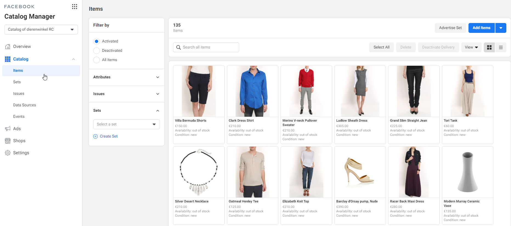Click the Ads megaphone icon

[8, 129]
